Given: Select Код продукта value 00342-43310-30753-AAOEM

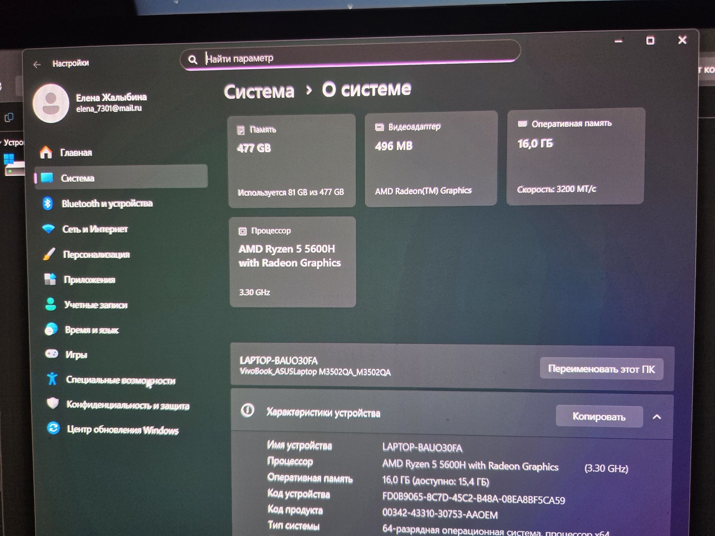Looking at the screenshot, I should [440, 514].
